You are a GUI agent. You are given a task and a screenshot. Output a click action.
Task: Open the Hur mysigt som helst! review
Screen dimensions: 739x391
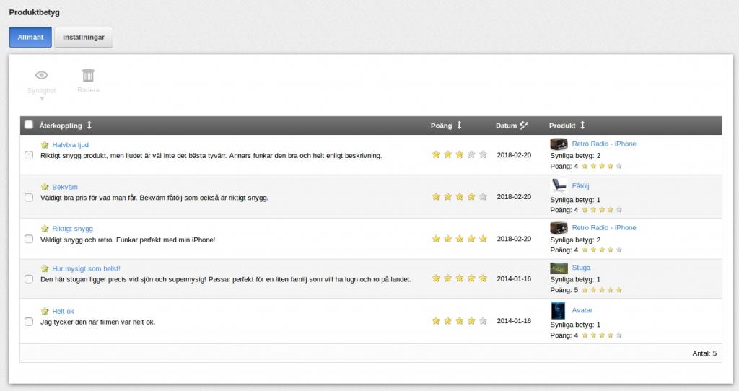[87, 268]
